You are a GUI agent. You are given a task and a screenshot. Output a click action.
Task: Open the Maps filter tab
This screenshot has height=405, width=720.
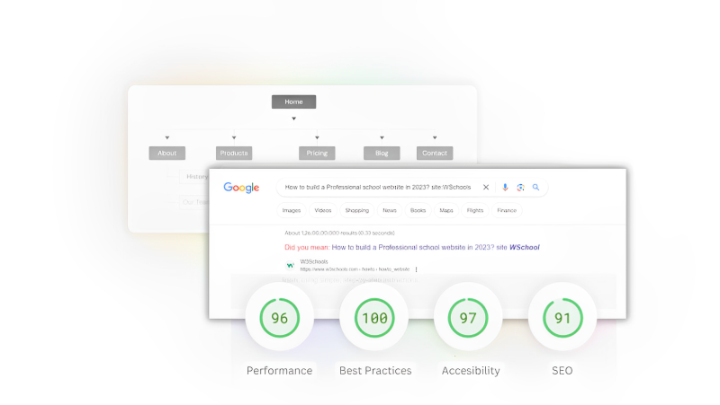[446, 210]
